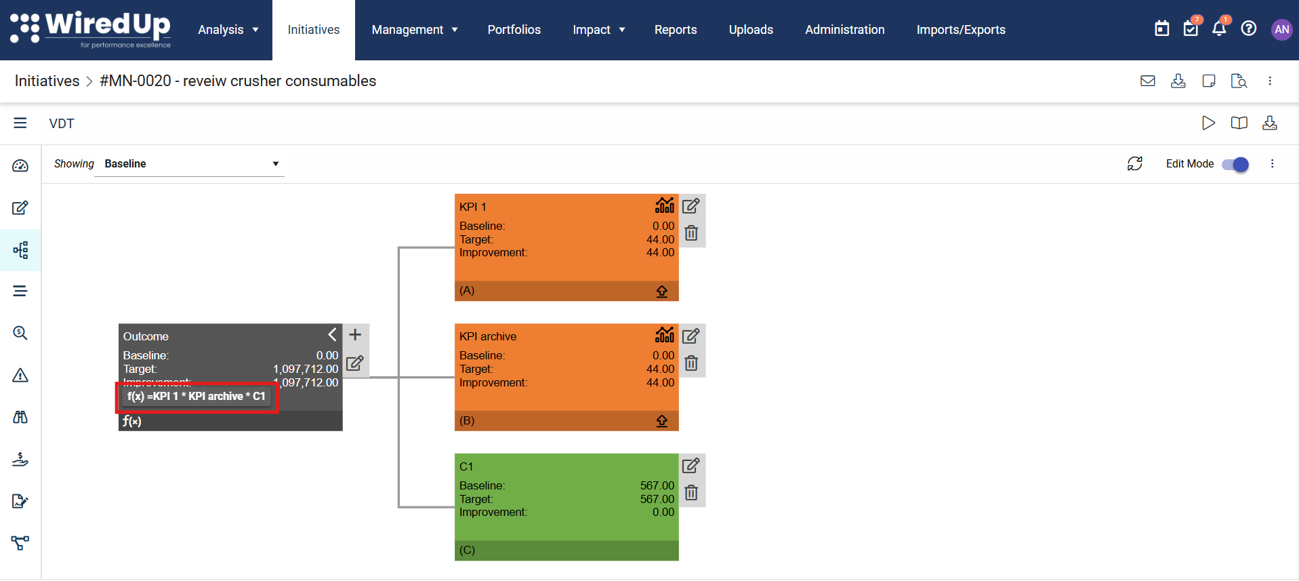The image size is (1299, 581).
Task: Open the help question mark icon
Action: [x=1249, y=28]
